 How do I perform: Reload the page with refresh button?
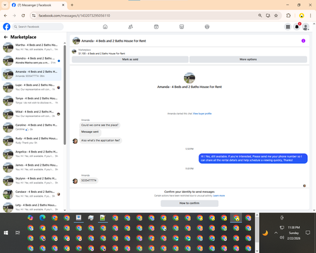pyautogui.click(x=23, y=16)
